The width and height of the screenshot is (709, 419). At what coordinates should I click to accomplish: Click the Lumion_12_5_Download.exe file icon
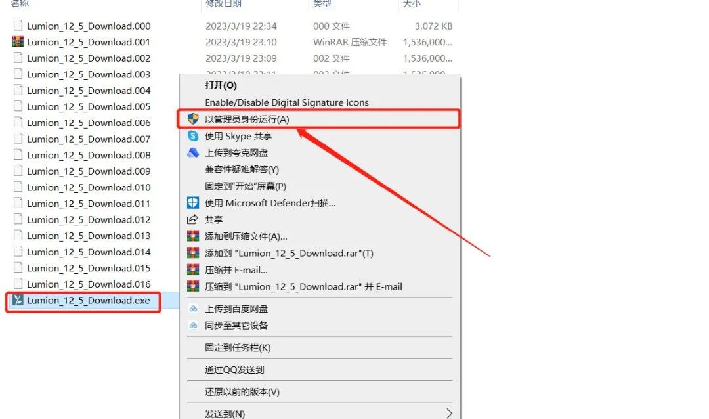pos(18,301)
